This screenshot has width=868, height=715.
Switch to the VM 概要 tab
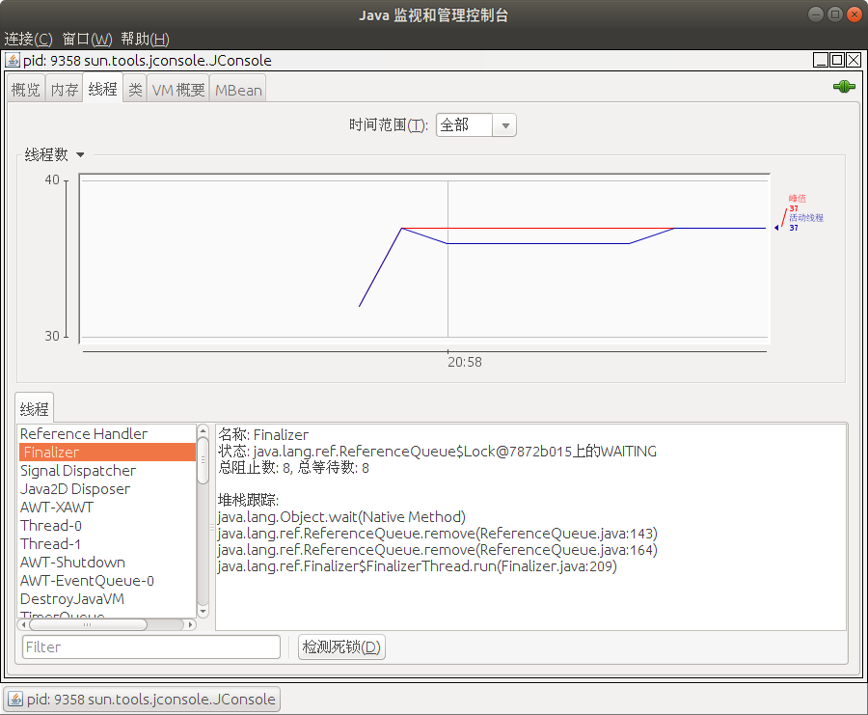tap(178, 89)
